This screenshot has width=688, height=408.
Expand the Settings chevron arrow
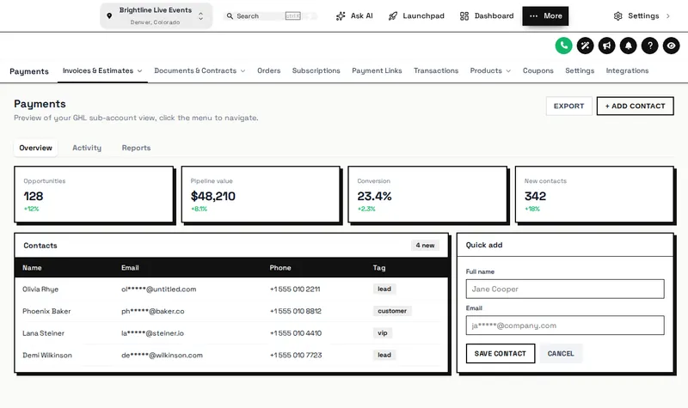click(x=668, y=15)
